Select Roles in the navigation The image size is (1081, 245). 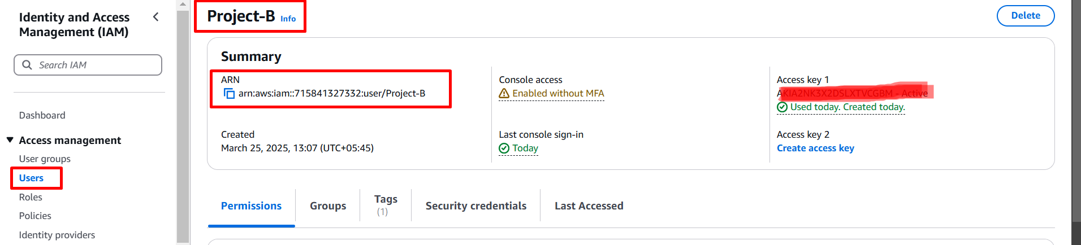(31, 197)
